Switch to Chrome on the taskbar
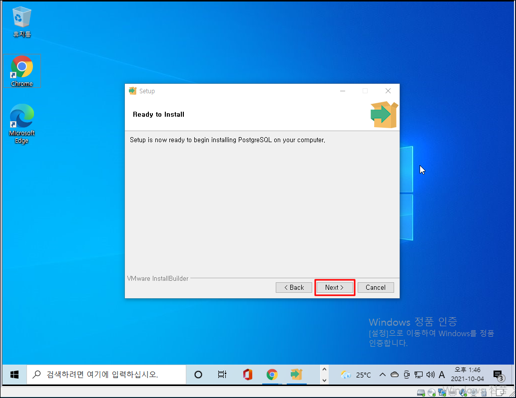Viewport: 516px width, 398px height. (272, 375)
